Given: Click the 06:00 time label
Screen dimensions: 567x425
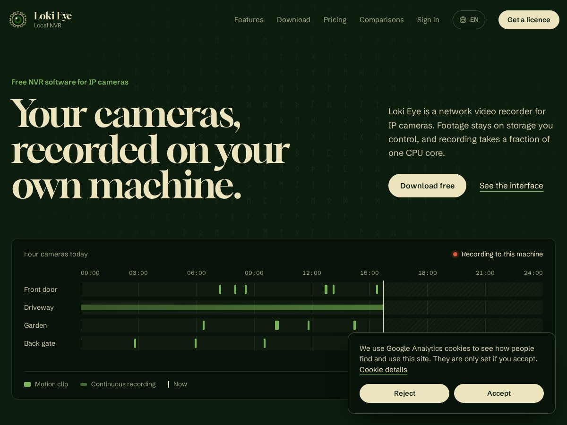Looking at the screenshot, I should [x=197, y=273].
